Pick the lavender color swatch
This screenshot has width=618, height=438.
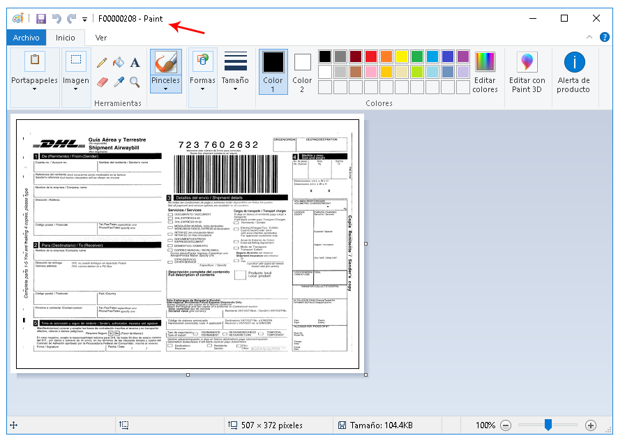[x=463, y=72]
